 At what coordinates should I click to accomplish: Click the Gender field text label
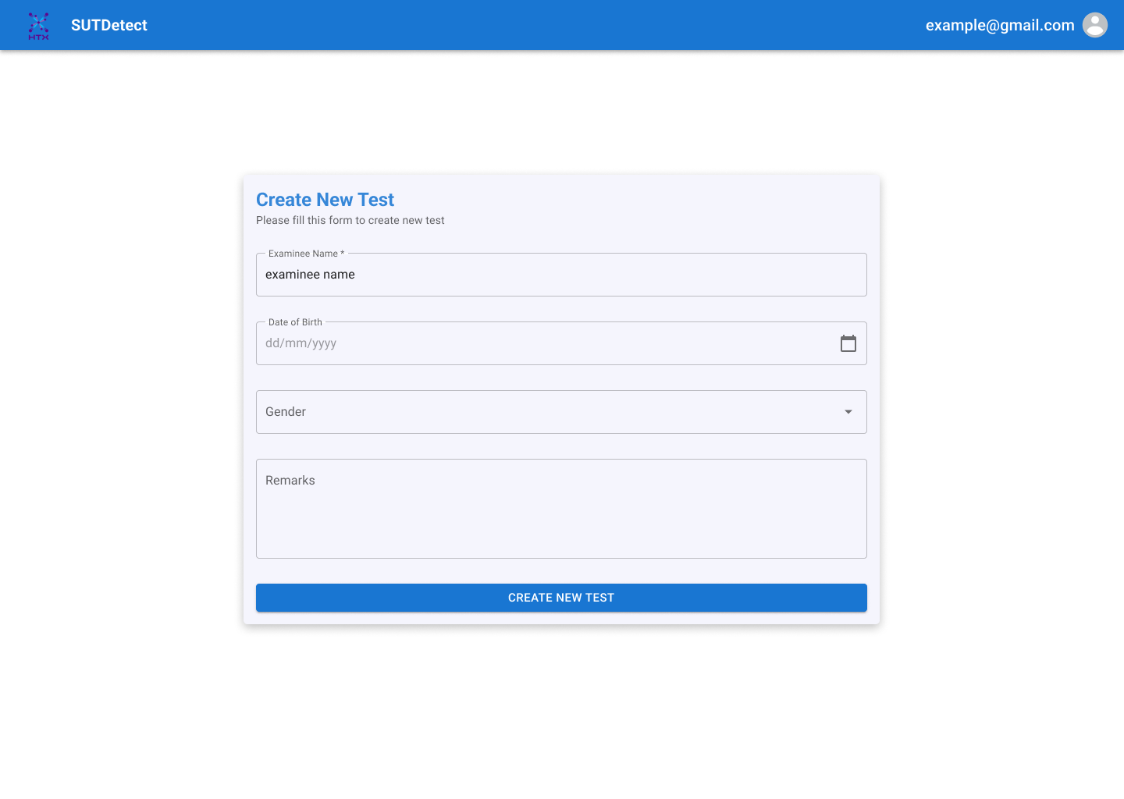tap(286, 411)
